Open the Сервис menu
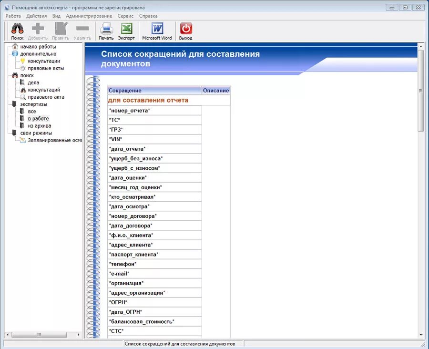The image size is (429, 349). click(125, 16)
